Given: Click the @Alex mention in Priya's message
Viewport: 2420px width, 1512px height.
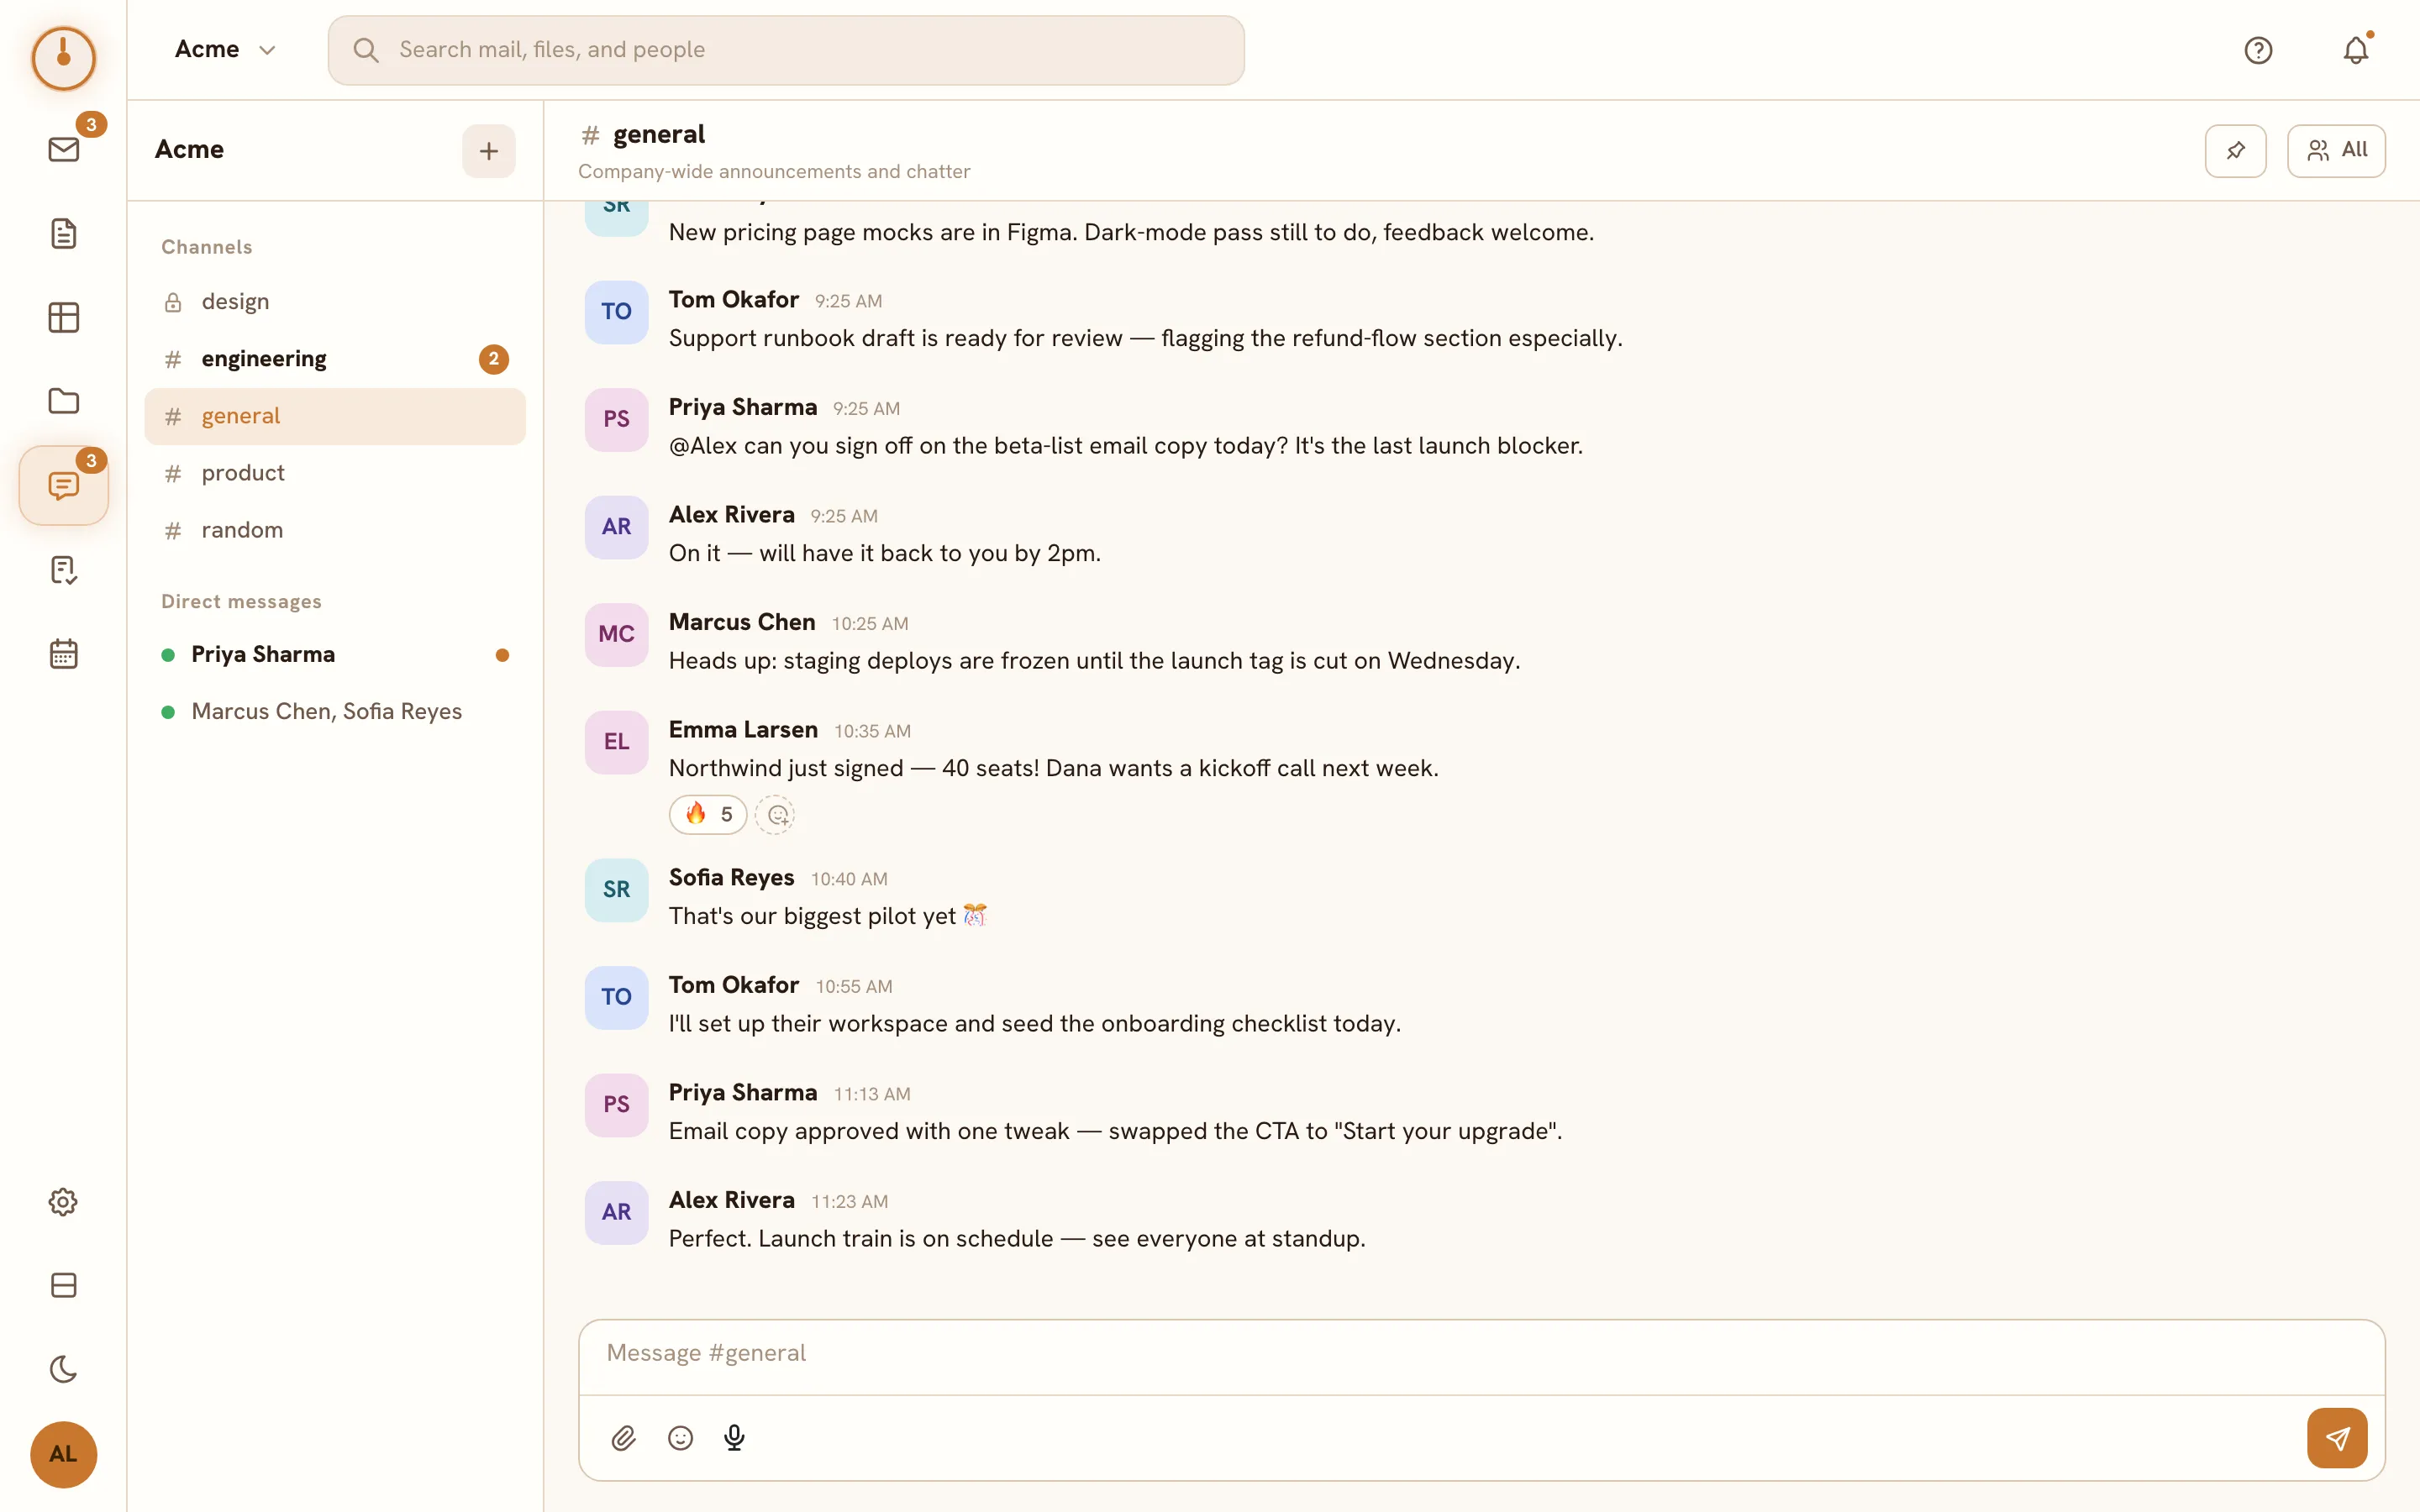Looking at the screenshot, I should coord(703,446).
